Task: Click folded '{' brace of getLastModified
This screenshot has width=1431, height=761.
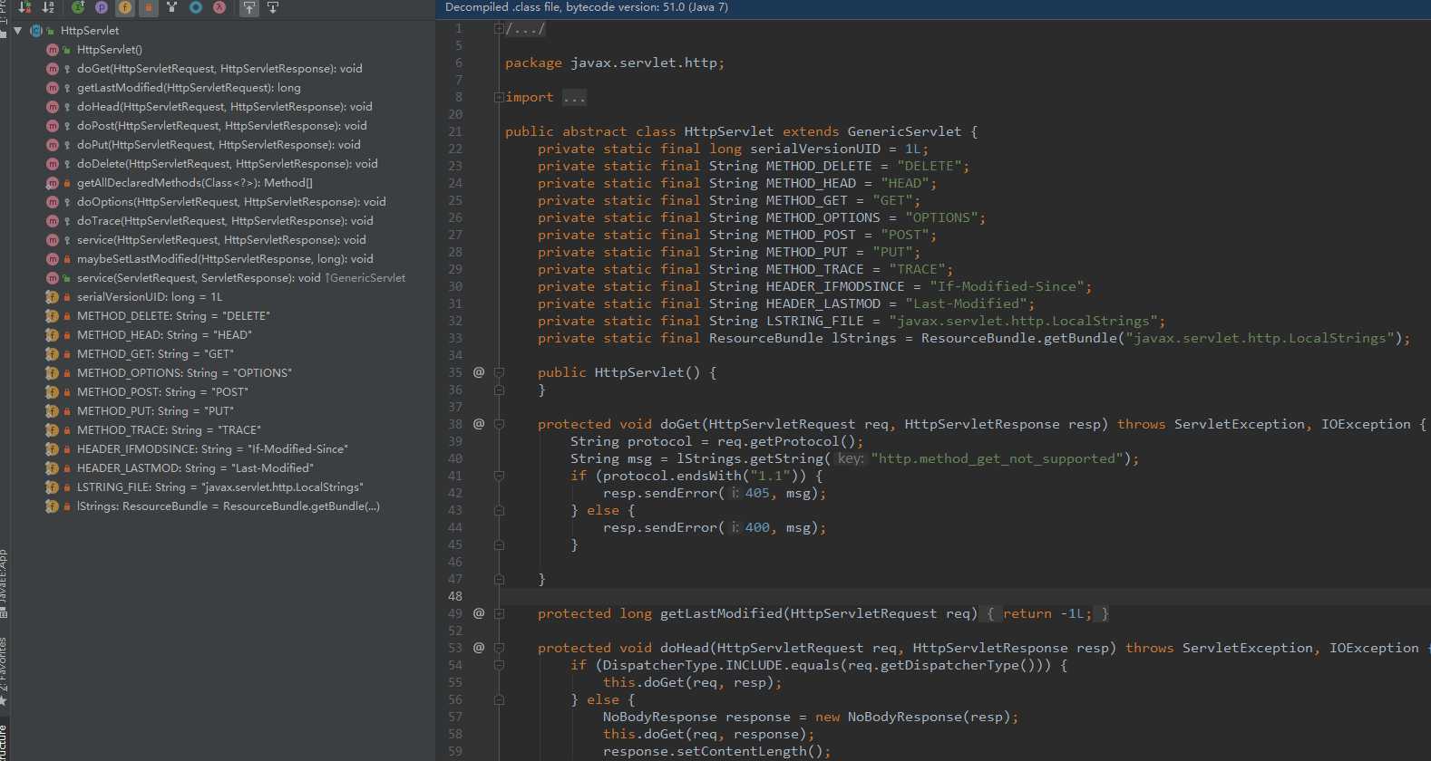Action: coord(990,614)
